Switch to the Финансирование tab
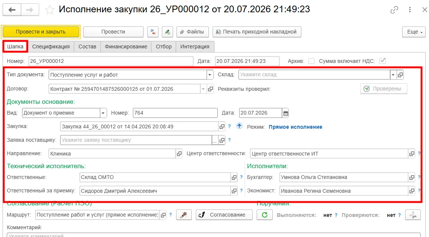429x237 pixels. click(126, 47)
